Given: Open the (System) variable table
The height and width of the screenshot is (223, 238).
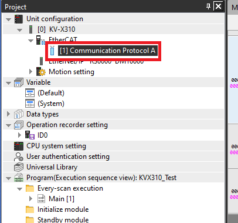Looking at the screenshot, I should (x=51, y=104).
